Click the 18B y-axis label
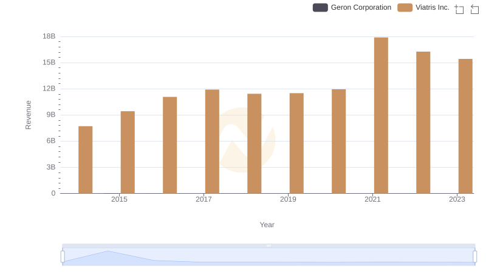The image size is (486, 280). tap(49, 36)
